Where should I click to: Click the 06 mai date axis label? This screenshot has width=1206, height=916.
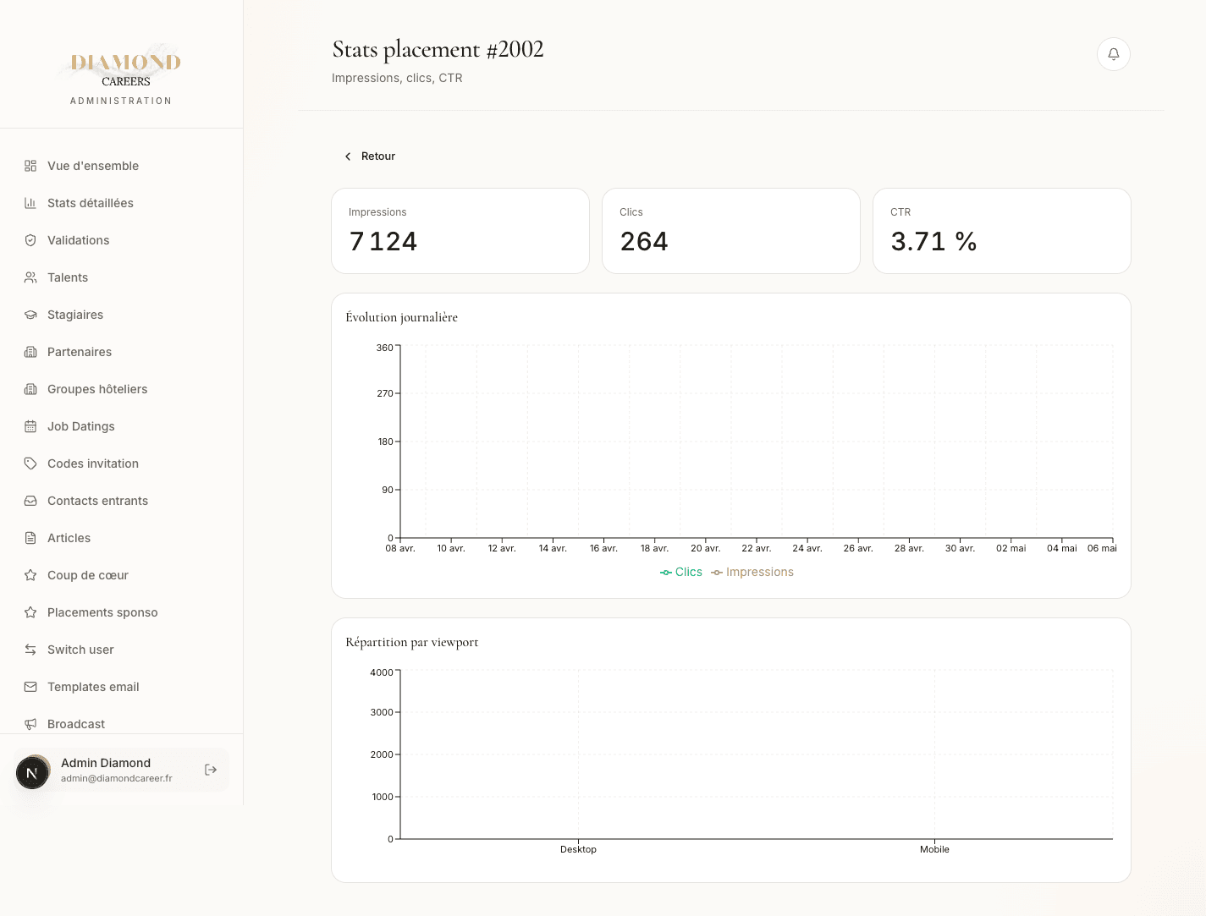(x=1102, y=548)
